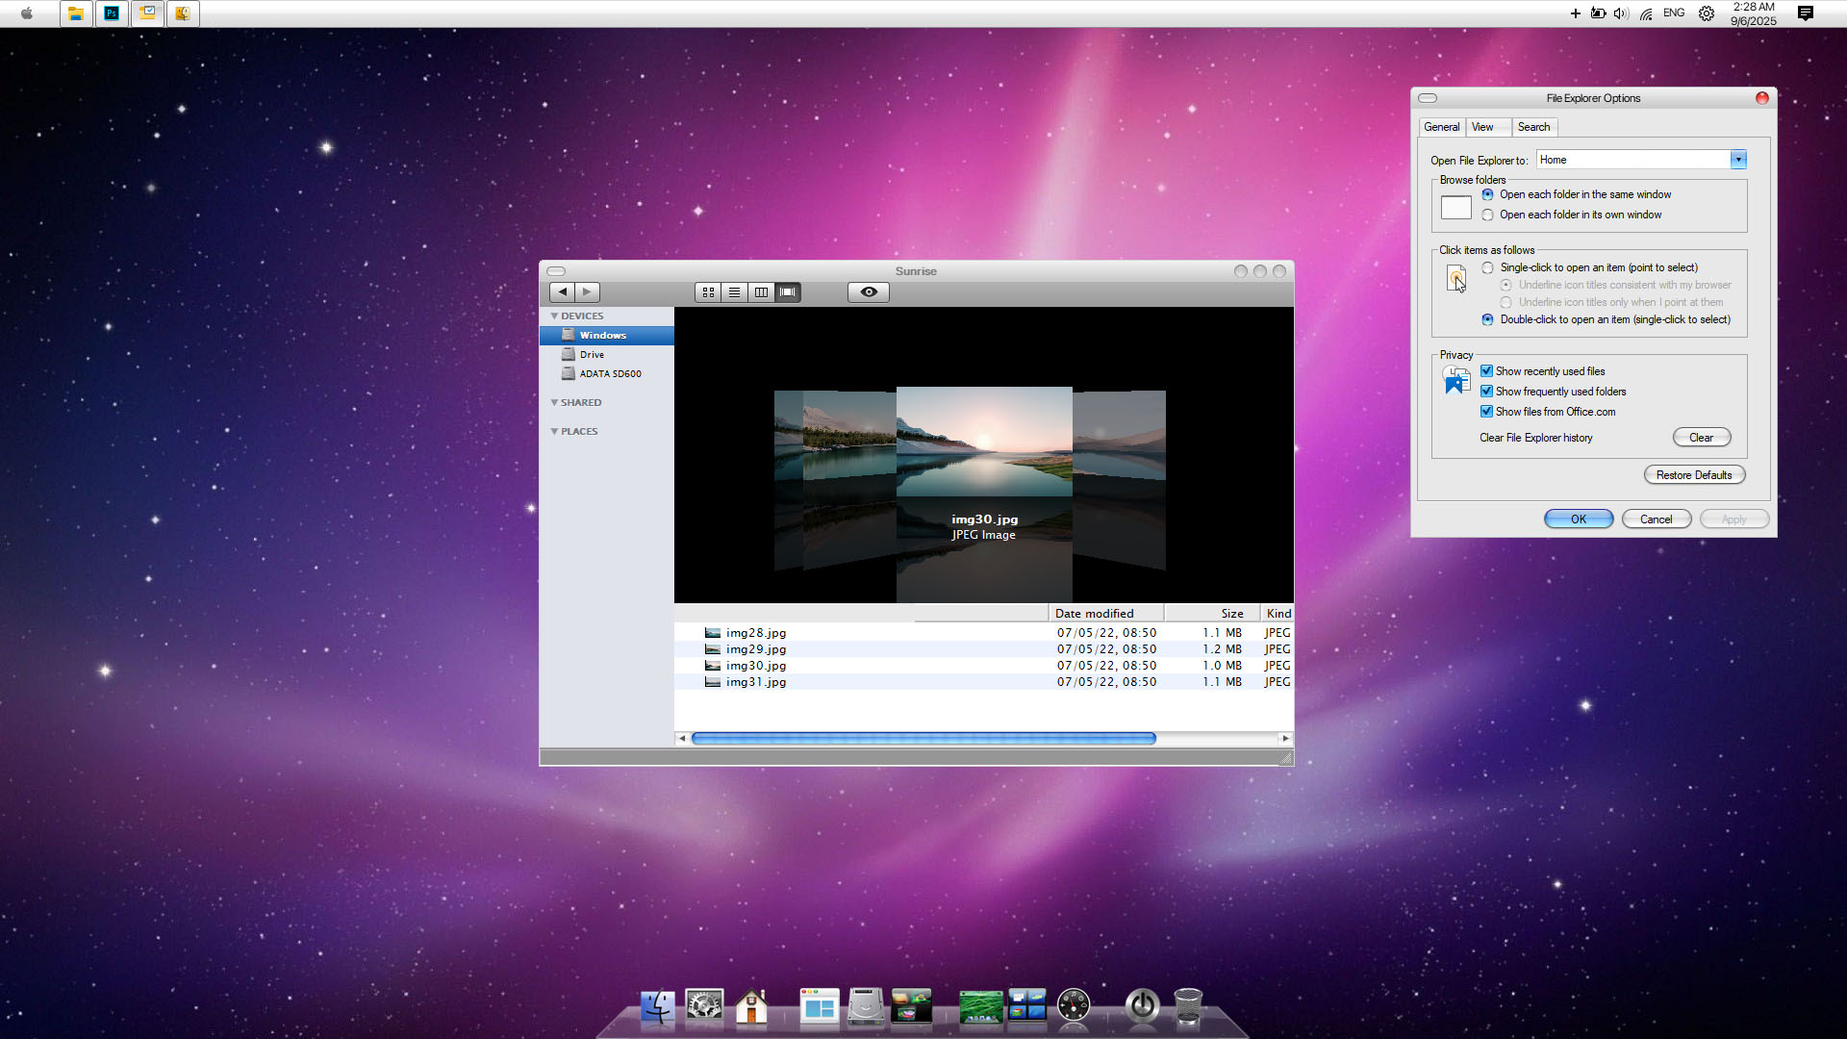Open the 'Open File Explorer to' dropdown

(1737, 161)
